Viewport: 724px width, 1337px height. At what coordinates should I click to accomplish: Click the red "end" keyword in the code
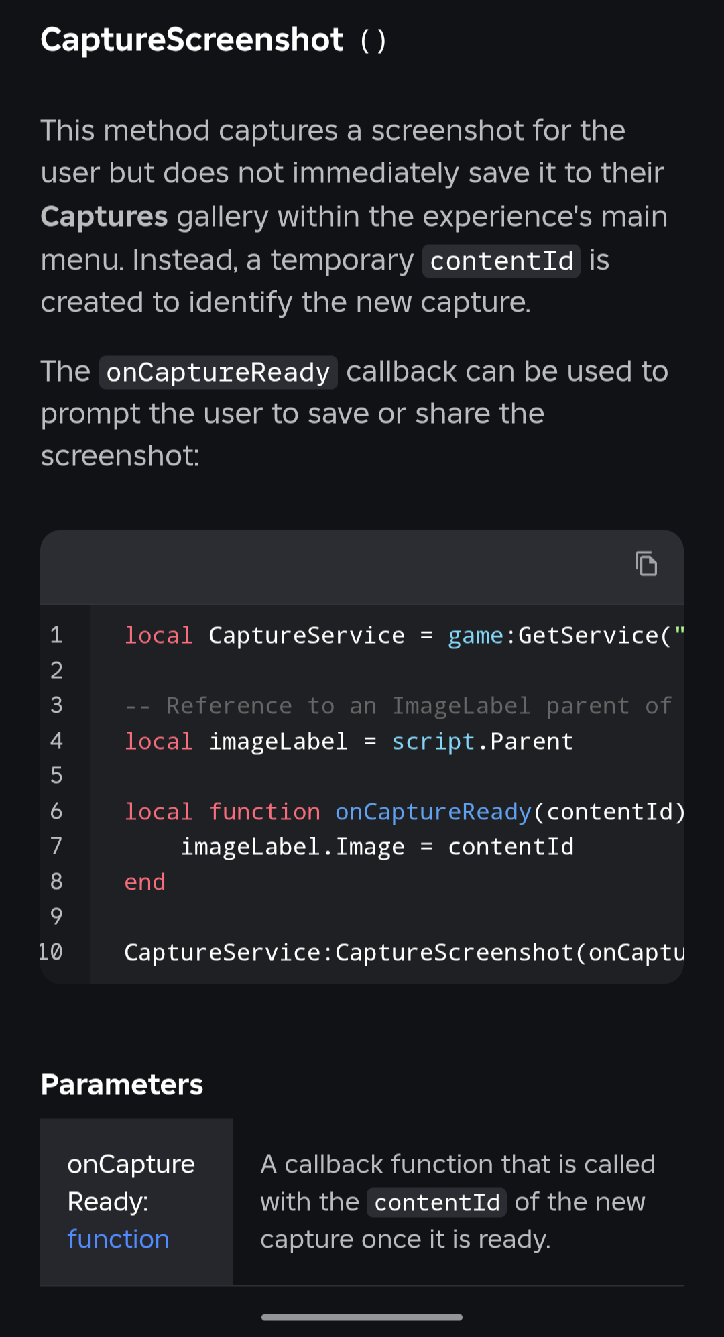tap(145, 882)
